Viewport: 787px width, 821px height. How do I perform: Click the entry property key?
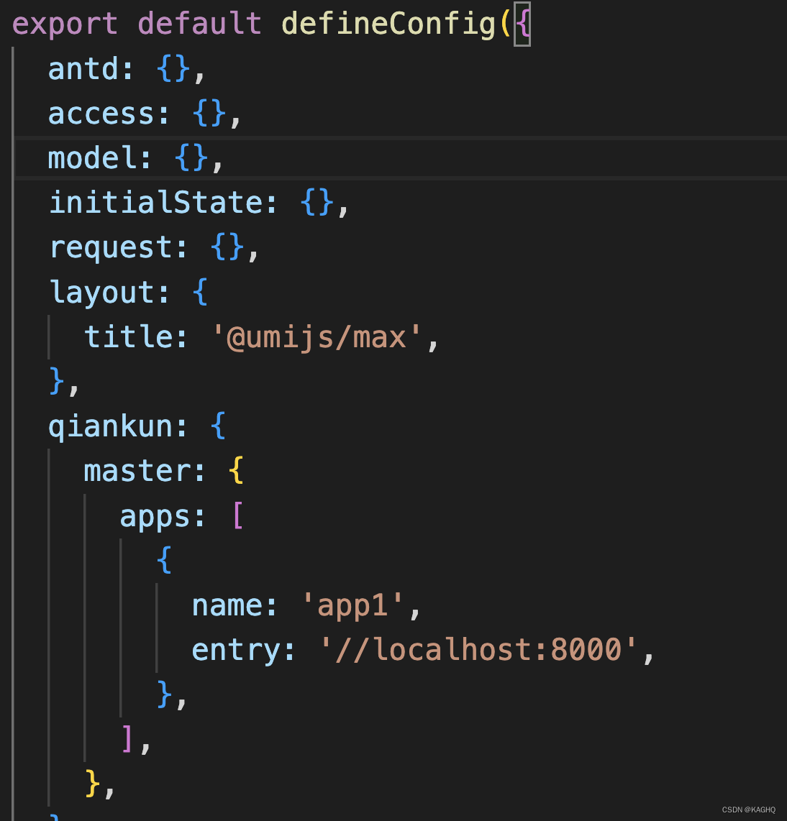[237, 649]
